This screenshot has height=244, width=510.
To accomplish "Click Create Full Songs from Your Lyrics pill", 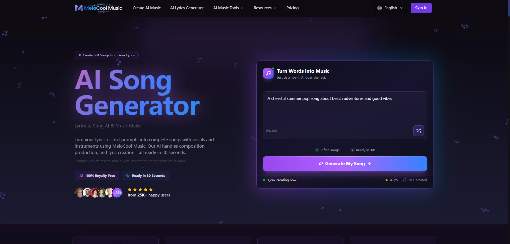I will (x=107, y=55).
